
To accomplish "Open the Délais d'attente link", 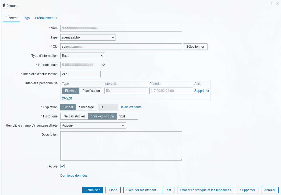I will tap(131, 107).
